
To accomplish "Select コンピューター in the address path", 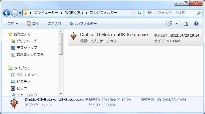I will pyautogui.click(x=46, y=13).
